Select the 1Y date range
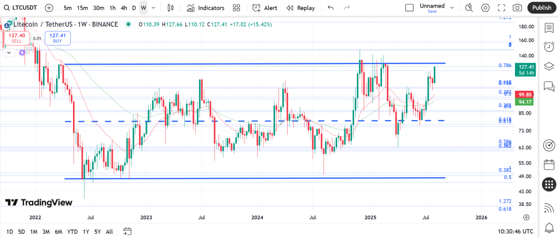Viewport: 558px width, 238px height. pyautogui.click(x=86, y=231)
